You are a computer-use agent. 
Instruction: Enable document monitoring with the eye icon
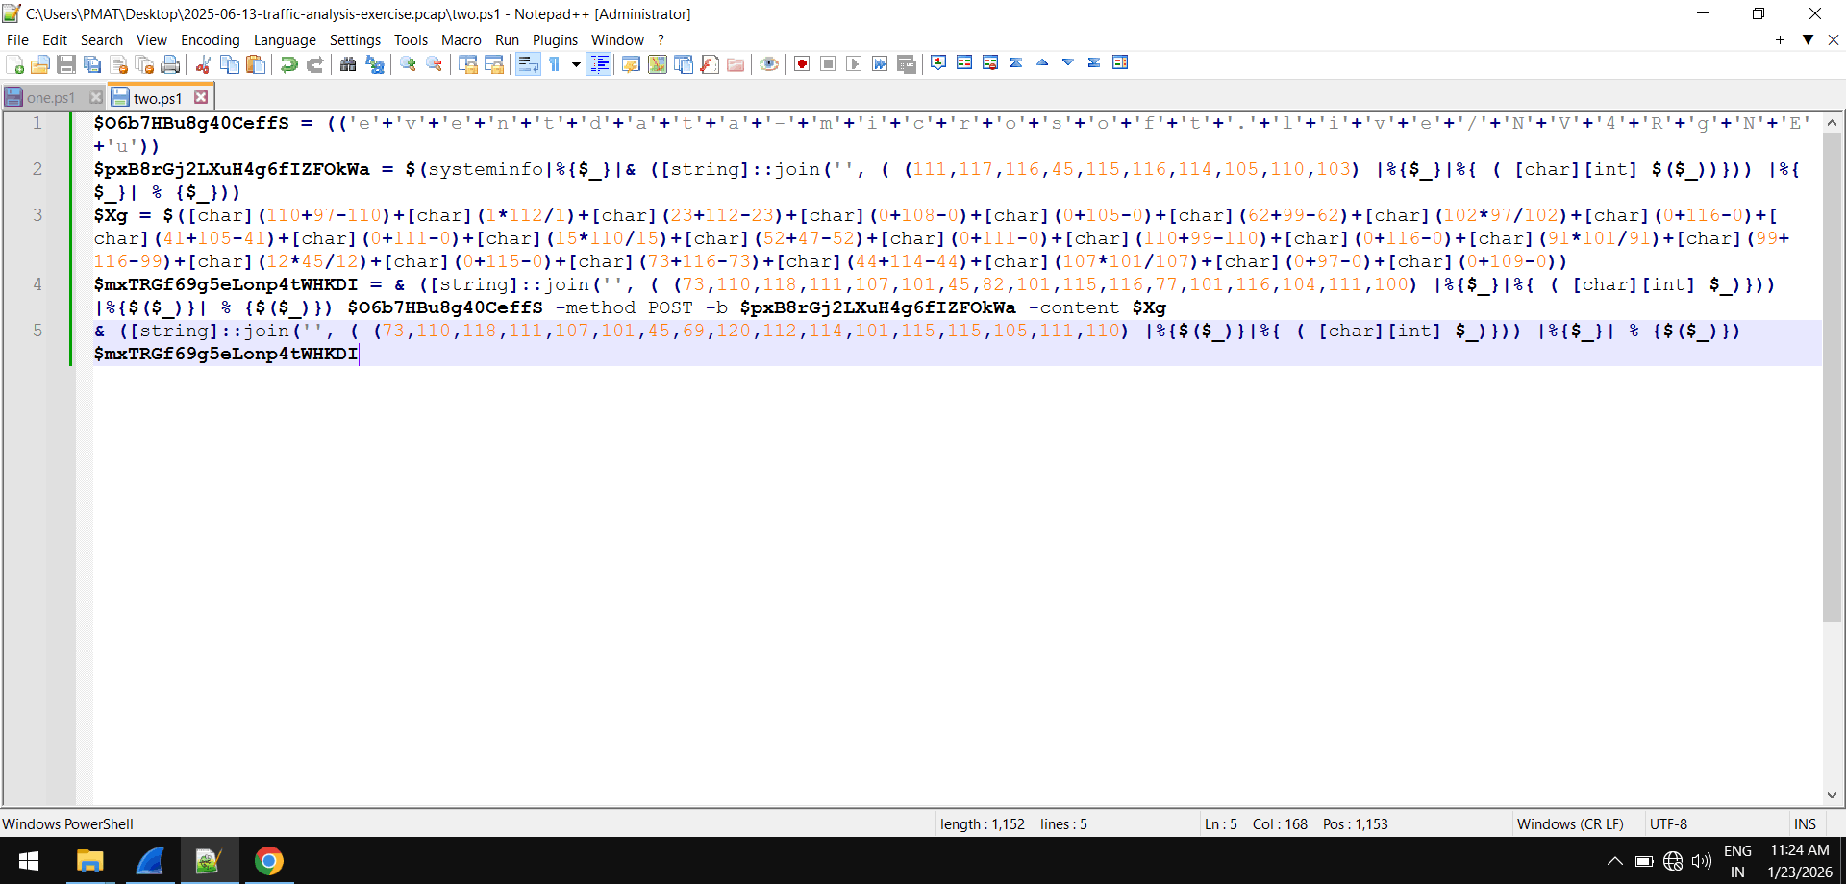pyautogui.click(x=769, y=63)
